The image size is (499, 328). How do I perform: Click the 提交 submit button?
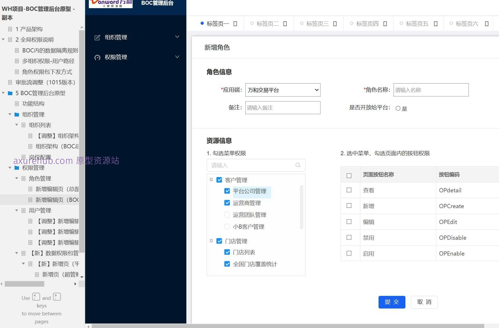[x=392, y=302]
